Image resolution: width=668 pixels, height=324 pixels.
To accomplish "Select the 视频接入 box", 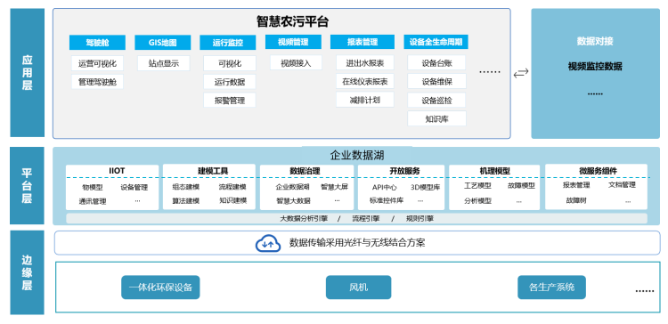I will [296, 63].
